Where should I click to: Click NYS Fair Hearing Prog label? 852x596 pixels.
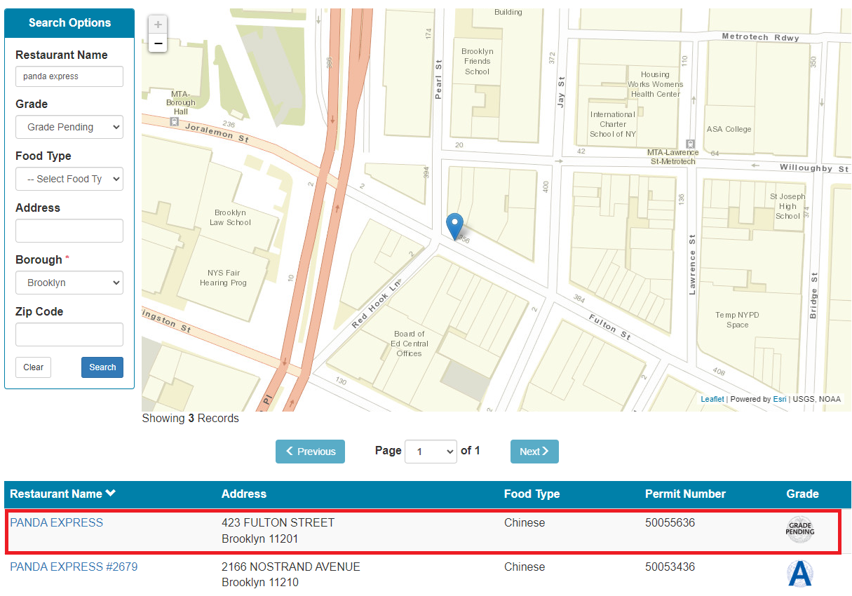click(x=223, y=278)
